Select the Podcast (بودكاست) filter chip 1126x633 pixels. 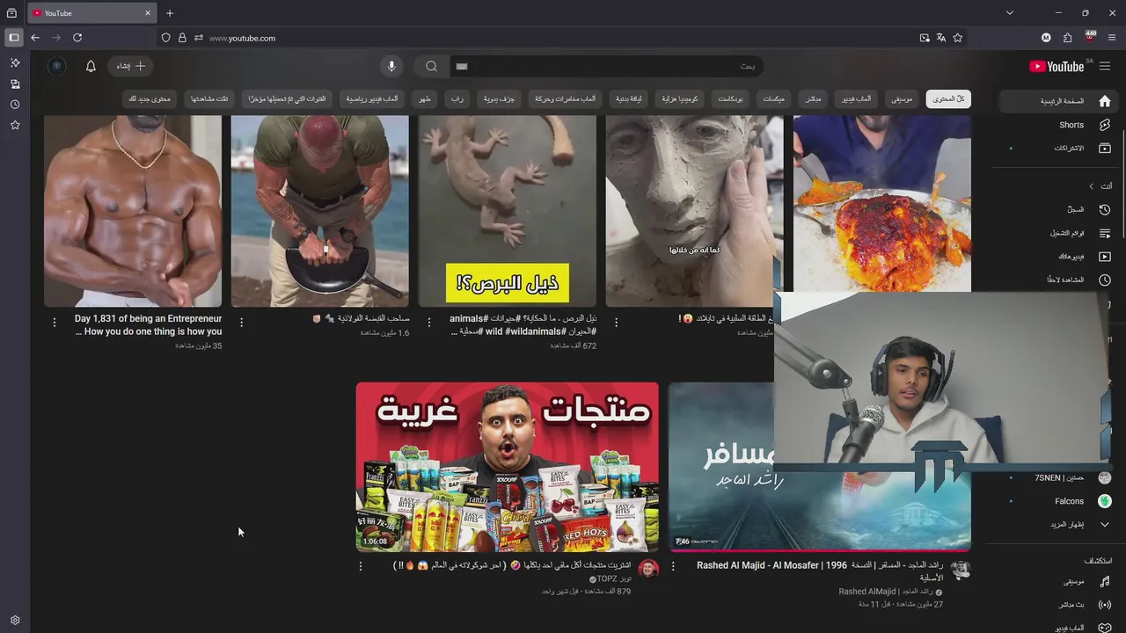(x=730, y=99)
